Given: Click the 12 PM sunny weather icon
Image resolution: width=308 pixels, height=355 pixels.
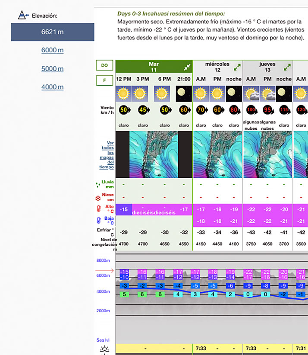Looking at the screenshot, I should click(x=123, y=93).
